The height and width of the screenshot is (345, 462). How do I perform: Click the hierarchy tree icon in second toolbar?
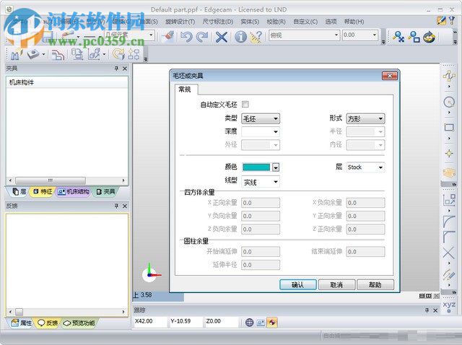click(x=134, y=54)
